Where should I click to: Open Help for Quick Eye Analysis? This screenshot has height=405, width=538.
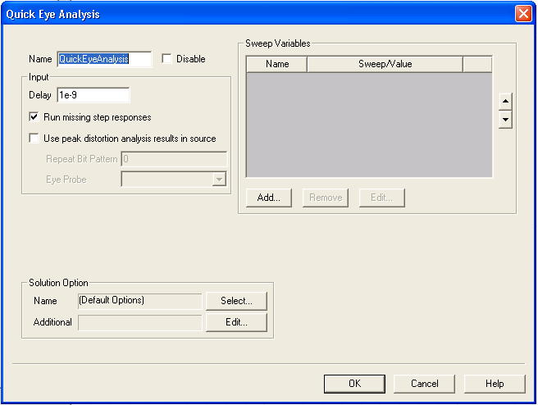(495, 384)
